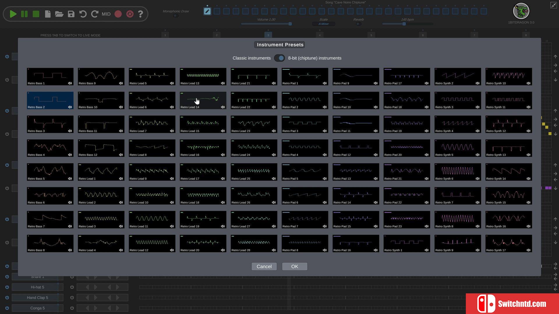Click the Record button in toolbar

[118, 14]
